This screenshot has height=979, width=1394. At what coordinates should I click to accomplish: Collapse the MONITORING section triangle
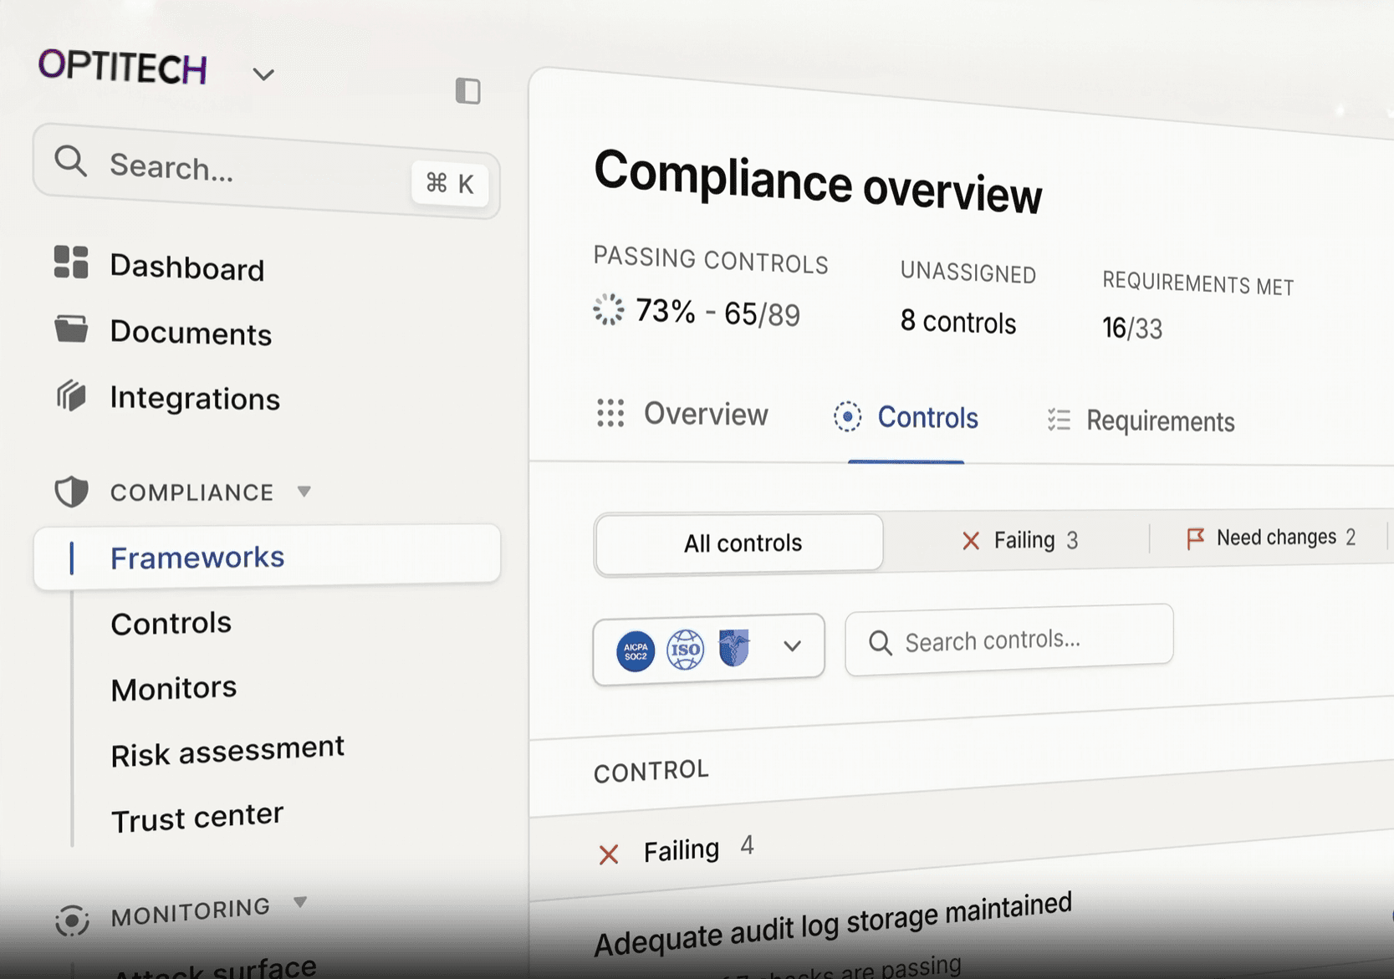(301, 902)
